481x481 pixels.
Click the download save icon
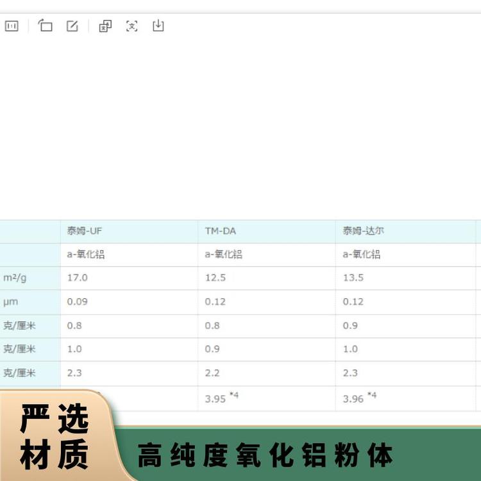click(x=158, y=26)
